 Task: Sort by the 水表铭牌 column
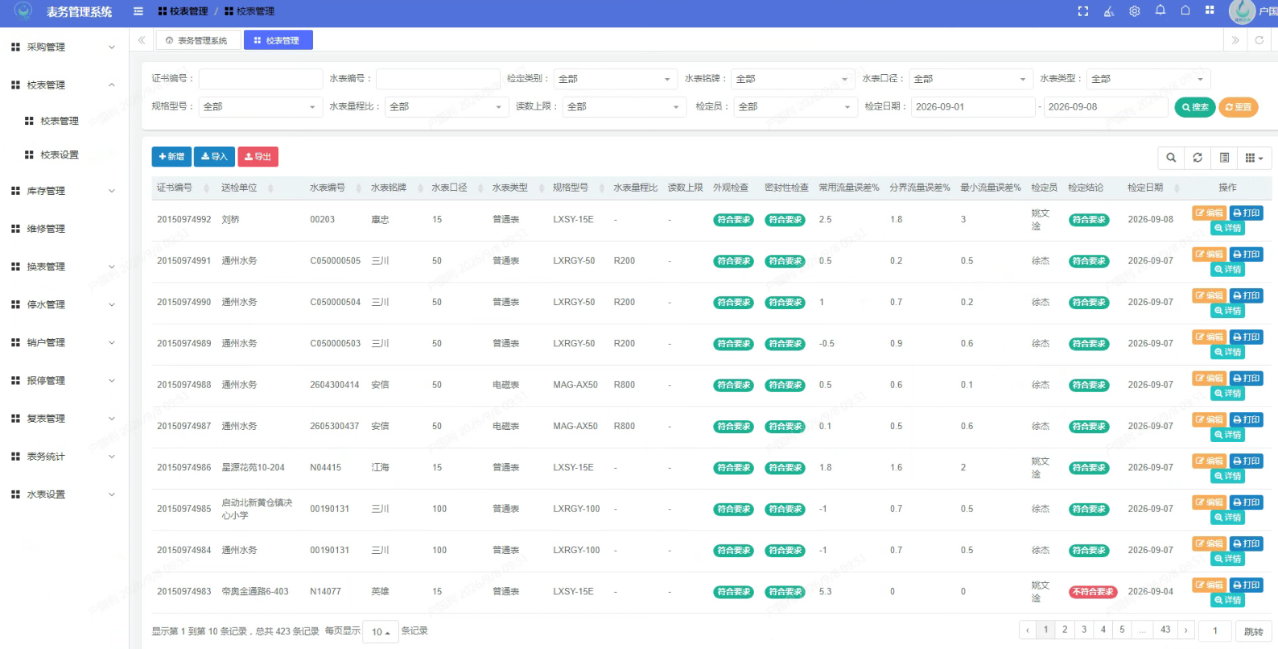(396, 188)
